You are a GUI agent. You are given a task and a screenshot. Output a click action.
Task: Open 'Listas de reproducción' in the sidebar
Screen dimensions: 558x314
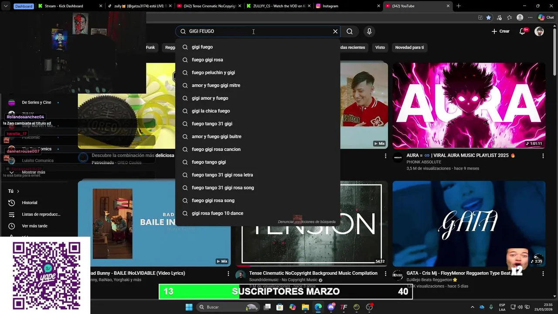[x=41, y=214]
